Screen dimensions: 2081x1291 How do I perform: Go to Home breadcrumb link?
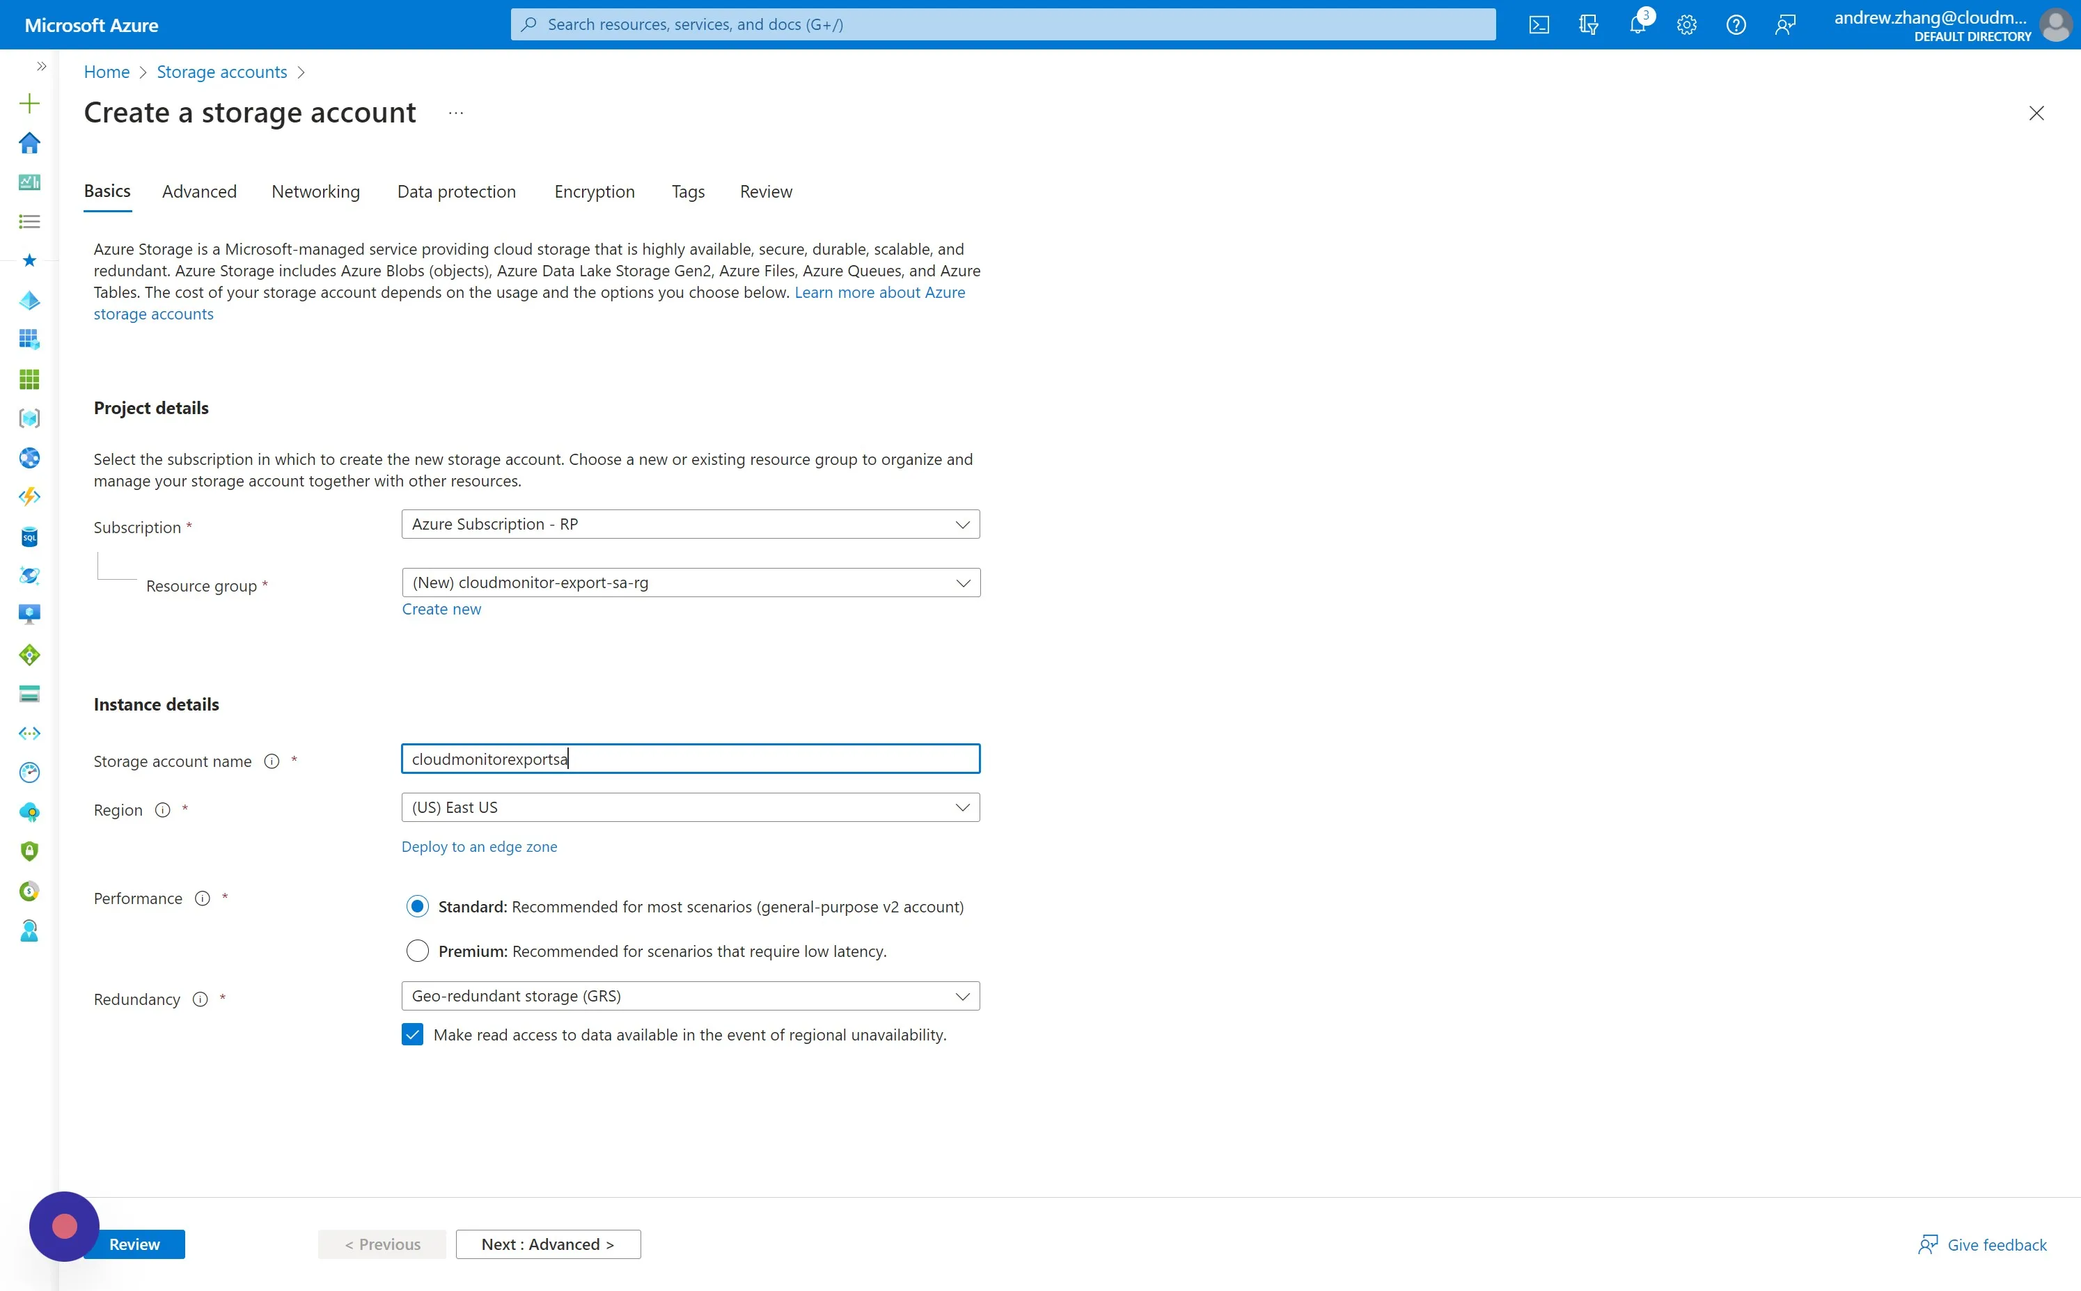point(107,72)
